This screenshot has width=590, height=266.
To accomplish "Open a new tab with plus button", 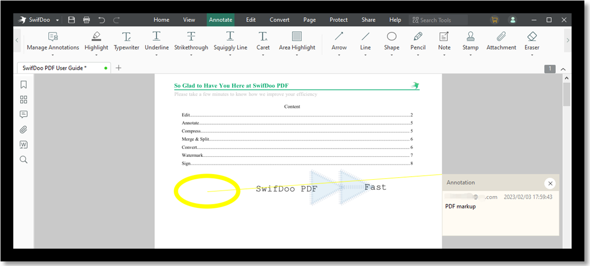I will pos(119,68).
